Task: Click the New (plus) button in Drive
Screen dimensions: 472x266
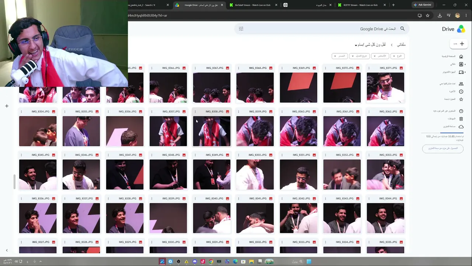Action: coord(459,44)
